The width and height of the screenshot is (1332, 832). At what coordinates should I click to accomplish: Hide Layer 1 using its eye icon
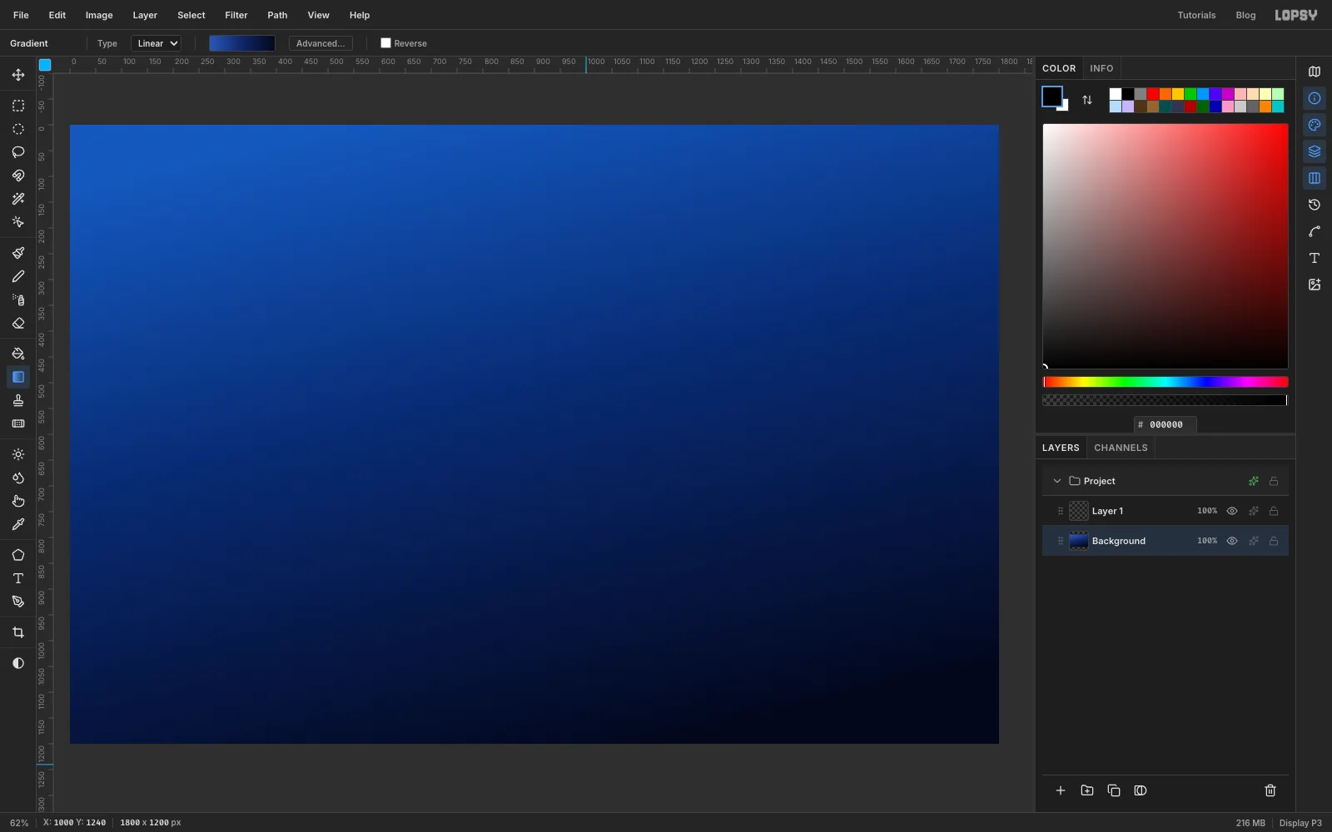click(1232, 511)
